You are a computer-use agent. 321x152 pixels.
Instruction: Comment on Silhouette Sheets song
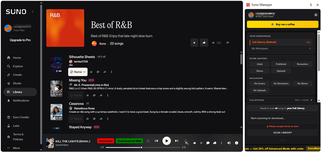(x=98, y=72)
